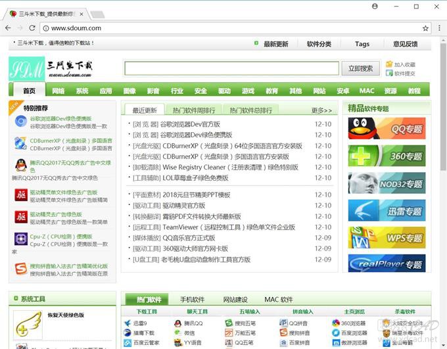Open the user profile icon in title bar

(375, 7)
